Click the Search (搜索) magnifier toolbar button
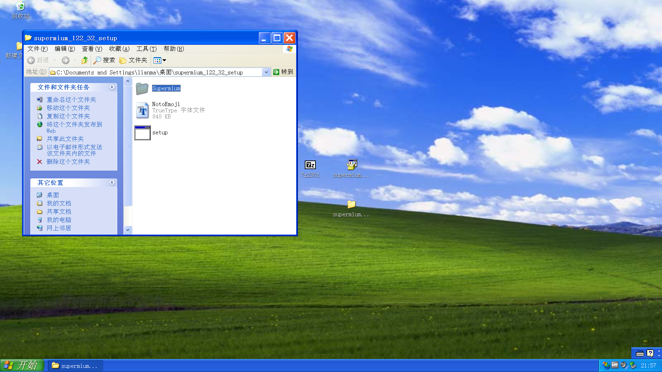This screenshot has height=372, width=662. [x=104, y=60]
